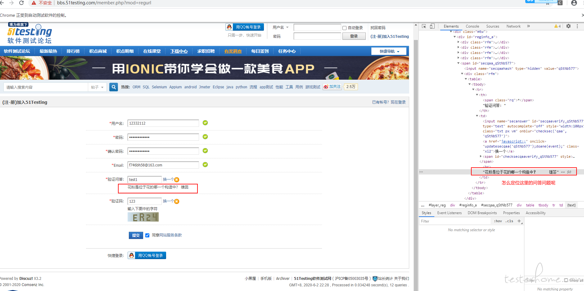
Task: Click the 站长统计 shield icon in footer
Action: click(375, 279)
